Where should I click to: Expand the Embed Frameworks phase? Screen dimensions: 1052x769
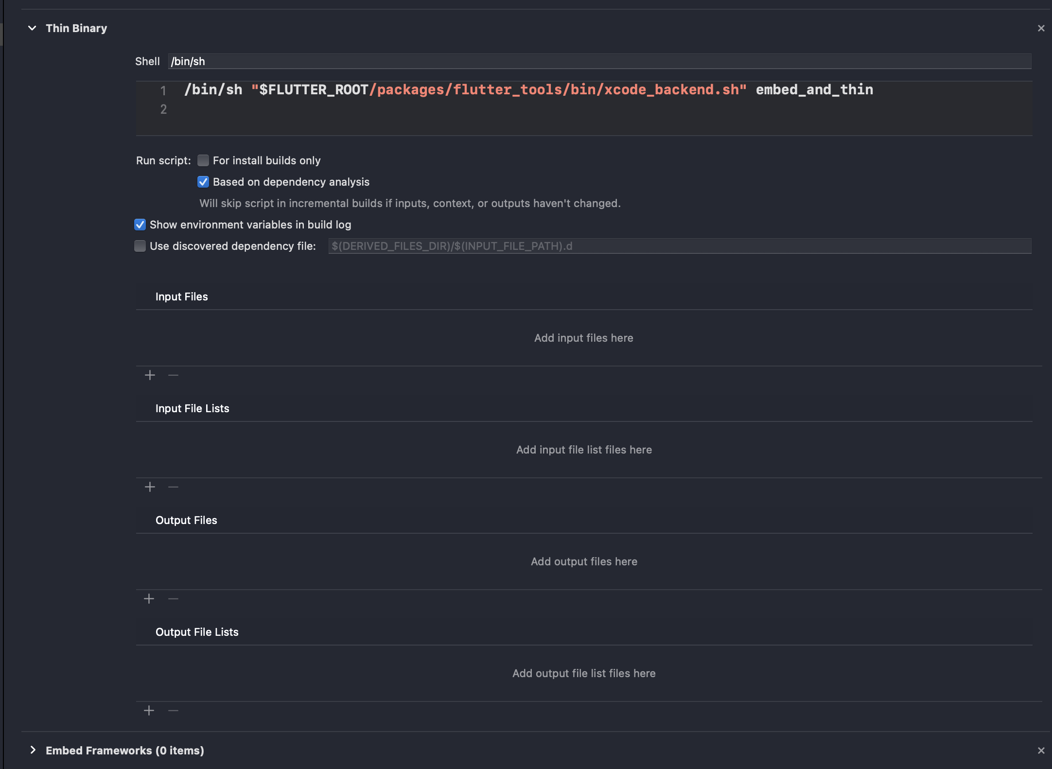tap(33, 750)
